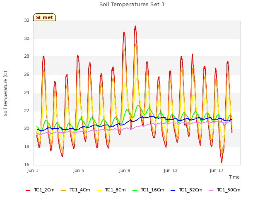The image size is (265, 198).
Task: Click the highest red peak near Jun 10
Action: click(x=135, y=26)
